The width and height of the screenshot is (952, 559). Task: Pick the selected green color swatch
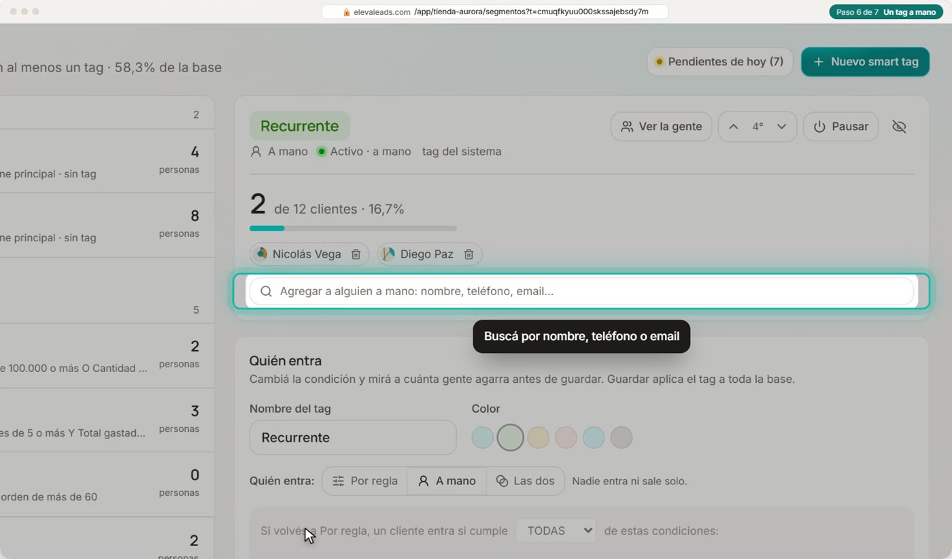[510, 437]
